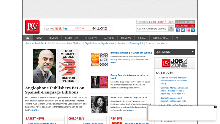Open the Reviews section header
The width and height of the screenshot is (220, 124).
116,118
